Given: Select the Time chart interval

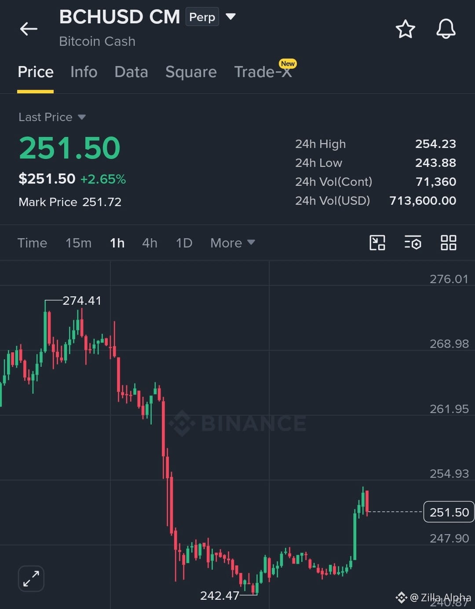Looking at the screenshot, I should [32, 243].
